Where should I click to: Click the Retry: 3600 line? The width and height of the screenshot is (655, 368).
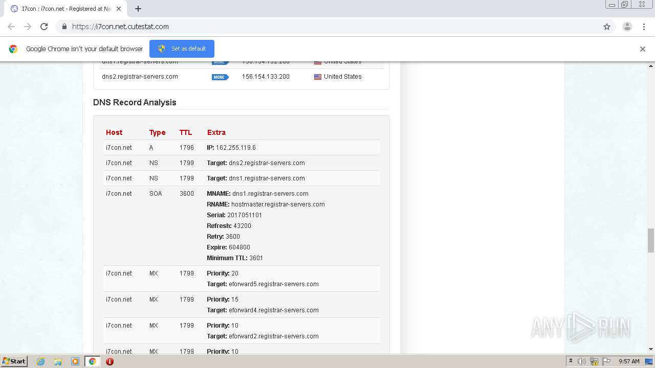point(223,237)
